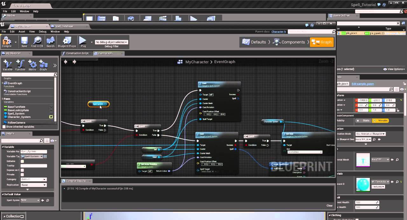Open the Replication dropdown set to None
The width and height of the screenshot is (407, 220).
[34, 185]
